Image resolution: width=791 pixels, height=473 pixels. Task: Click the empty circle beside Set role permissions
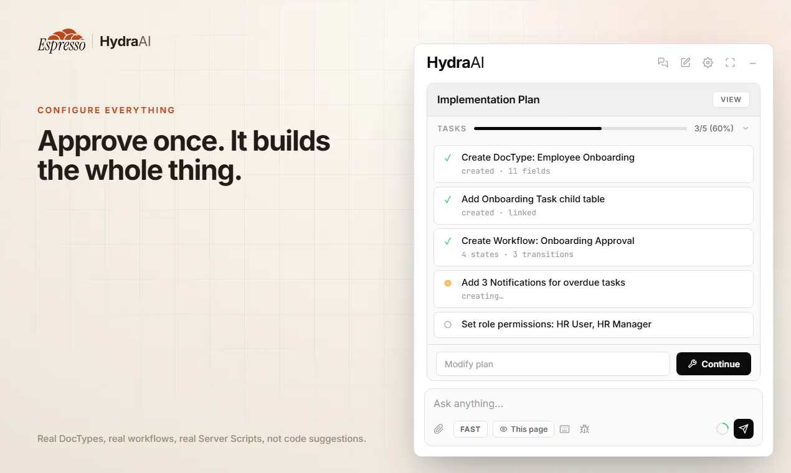click(x=448, y=324)
